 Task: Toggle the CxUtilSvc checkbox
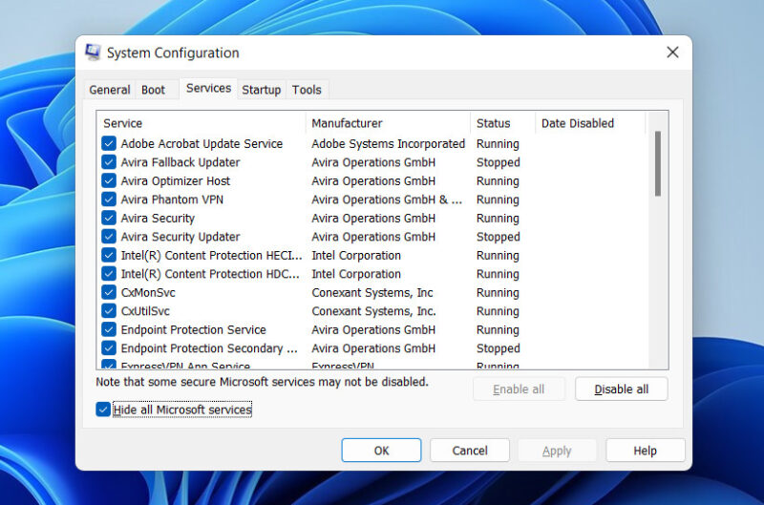[109, 310]
